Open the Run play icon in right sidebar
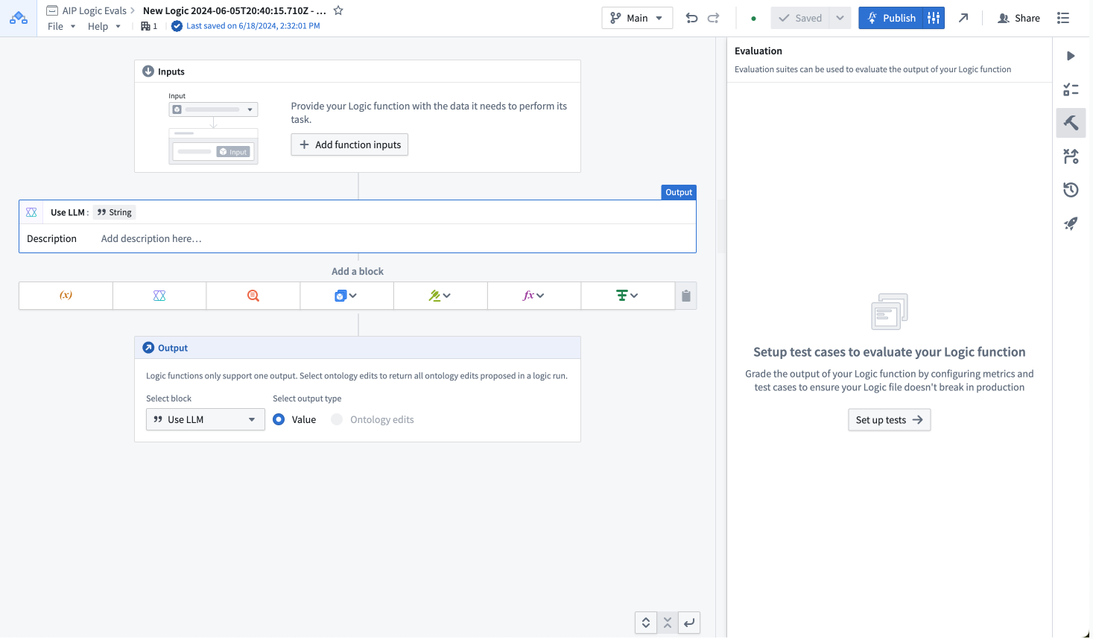1093x639 pixels. pyautogui.click(x=1071, y=56)
